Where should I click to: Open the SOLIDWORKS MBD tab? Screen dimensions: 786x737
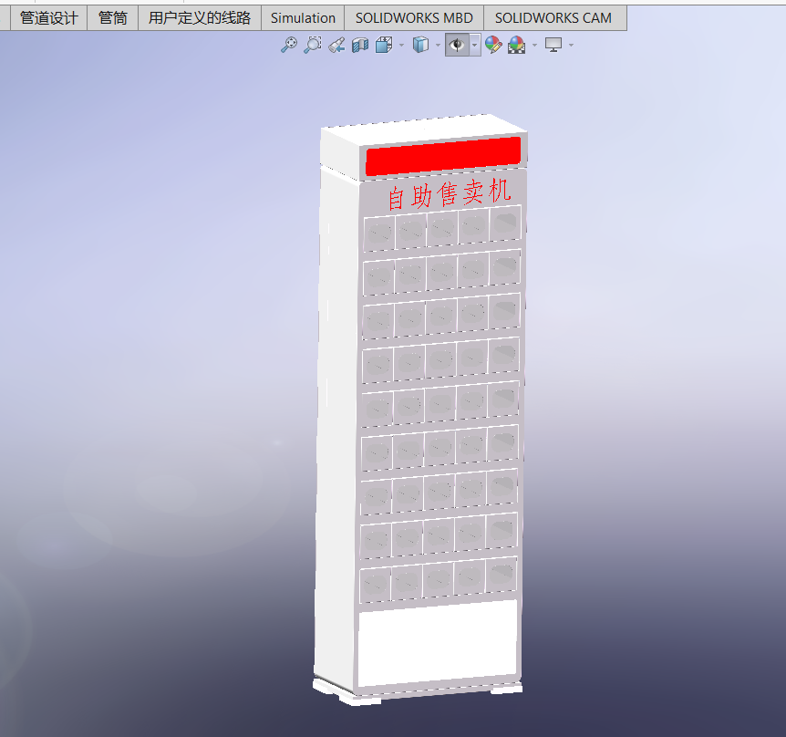click(414, 18)
